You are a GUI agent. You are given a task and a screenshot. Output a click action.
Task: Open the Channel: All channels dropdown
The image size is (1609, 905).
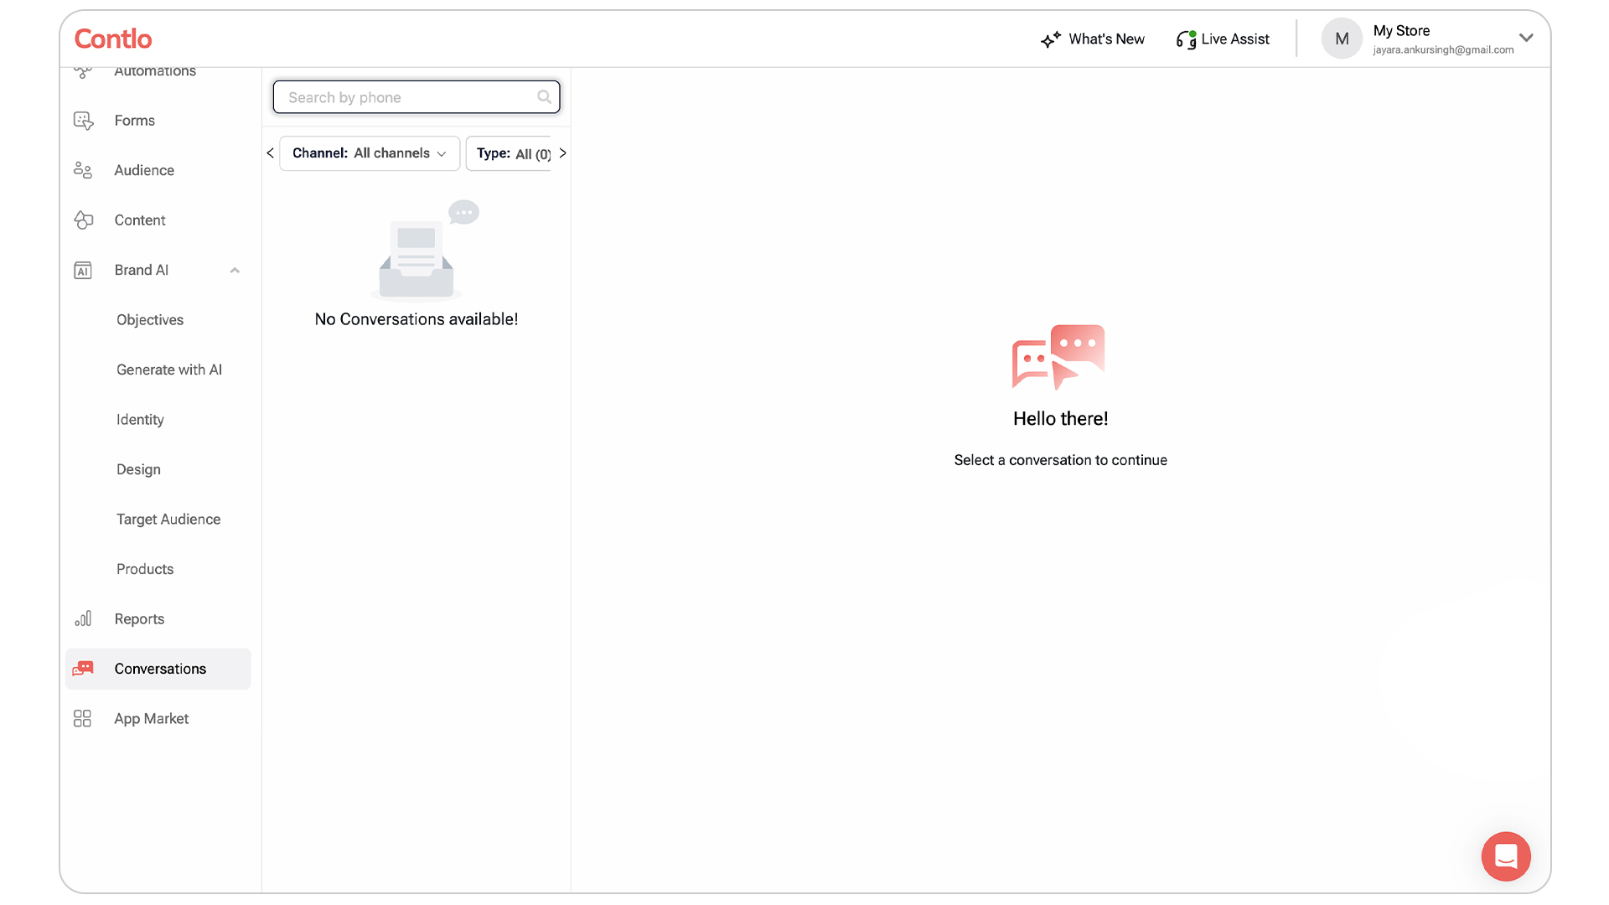pyautogui.click(x=369, y=153)
